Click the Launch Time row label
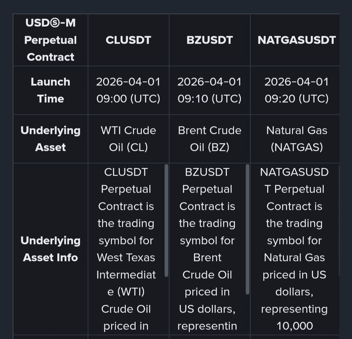The width and height of the screenshot is (352, 339). (51, 90)
